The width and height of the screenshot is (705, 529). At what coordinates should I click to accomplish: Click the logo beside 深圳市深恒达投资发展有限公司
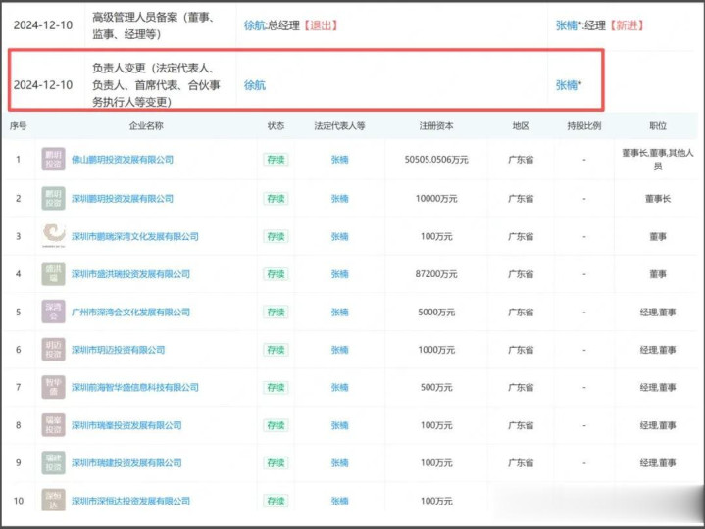[x=53, y=501]
